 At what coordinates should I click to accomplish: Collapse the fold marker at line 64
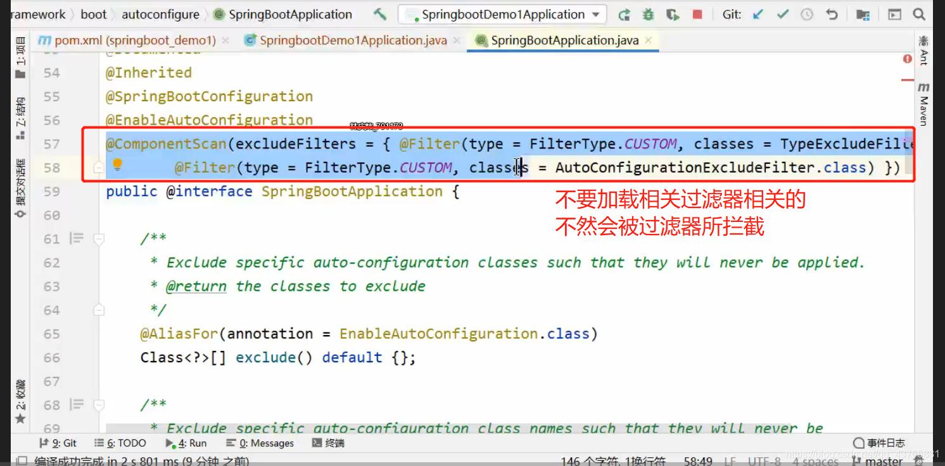pos(98,310)
